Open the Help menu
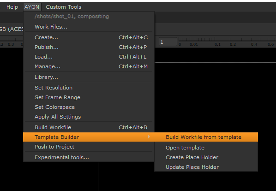This screenshot has height=191, width=276. (x=12, y=7)
